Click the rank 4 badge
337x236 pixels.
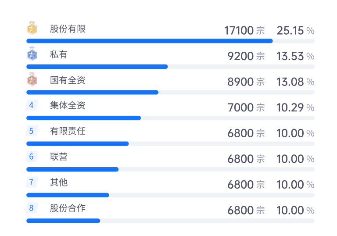(32, 105)
